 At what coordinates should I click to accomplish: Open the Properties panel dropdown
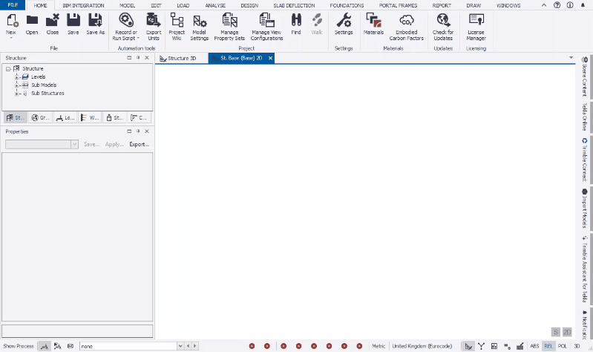coord(74,144)
